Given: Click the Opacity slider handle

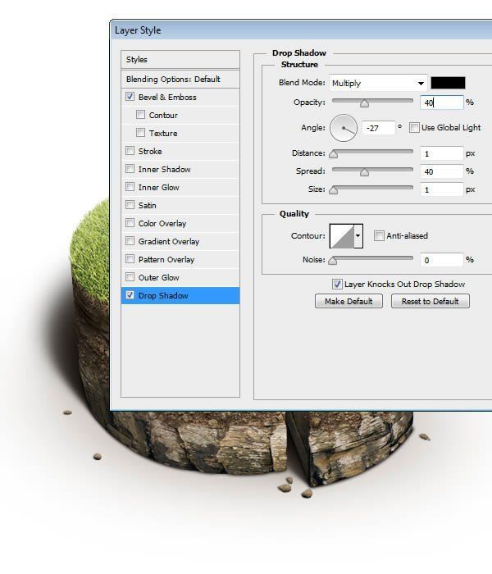Looking at the screenshot, I should 364,103.
